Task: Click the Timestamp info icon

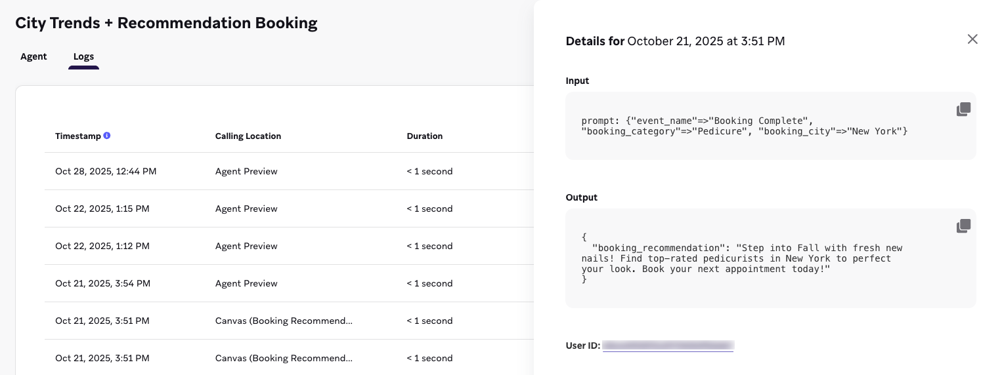Action: tap(107, 136)
